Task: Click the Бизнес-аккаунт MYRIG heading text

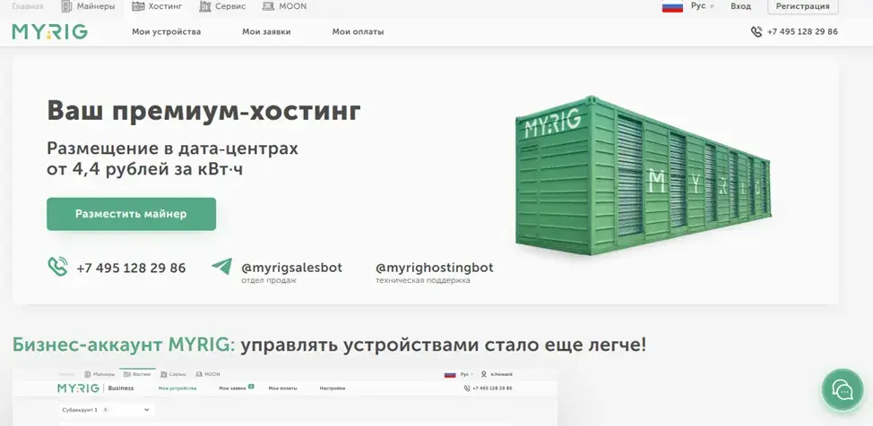Action: 123,345
